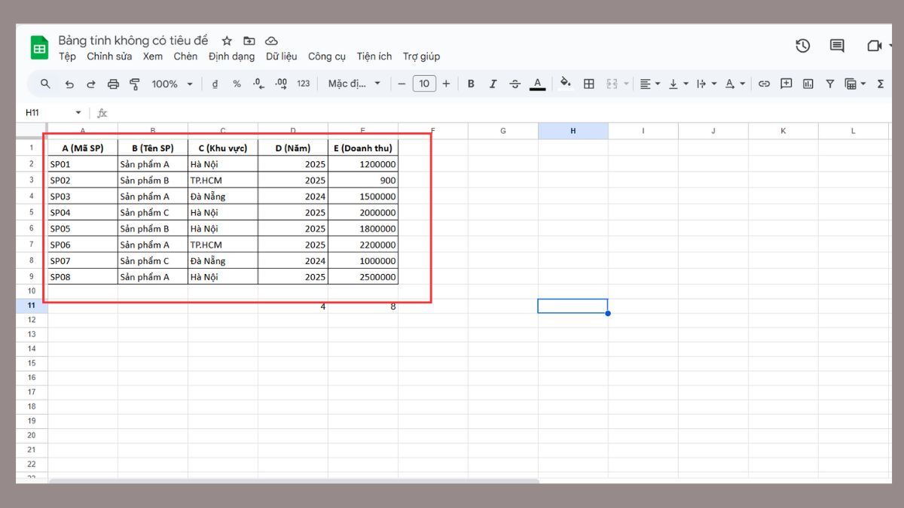Click the insert link icon
This screenshot has height=508, width=904.
[764, 84]
